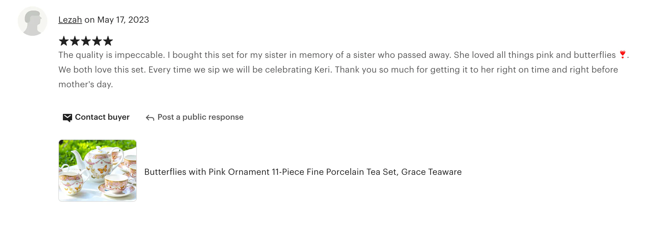Select Post a public response

(200, 117)
